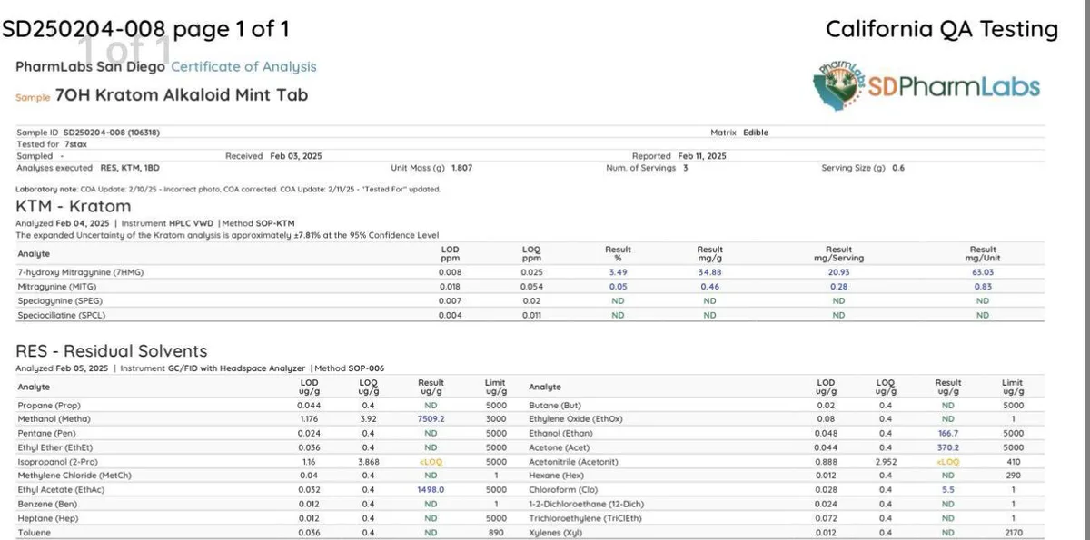1090x540 pixels.
Task: Click the received date 'Feb 03, 2025'
Action: pyautogui.click(x=296, y=156)
